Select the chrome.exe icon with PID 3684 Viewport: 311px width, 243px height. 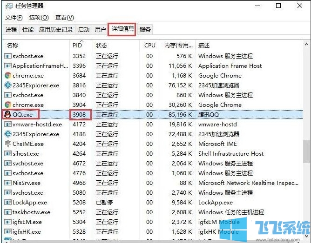8,76
